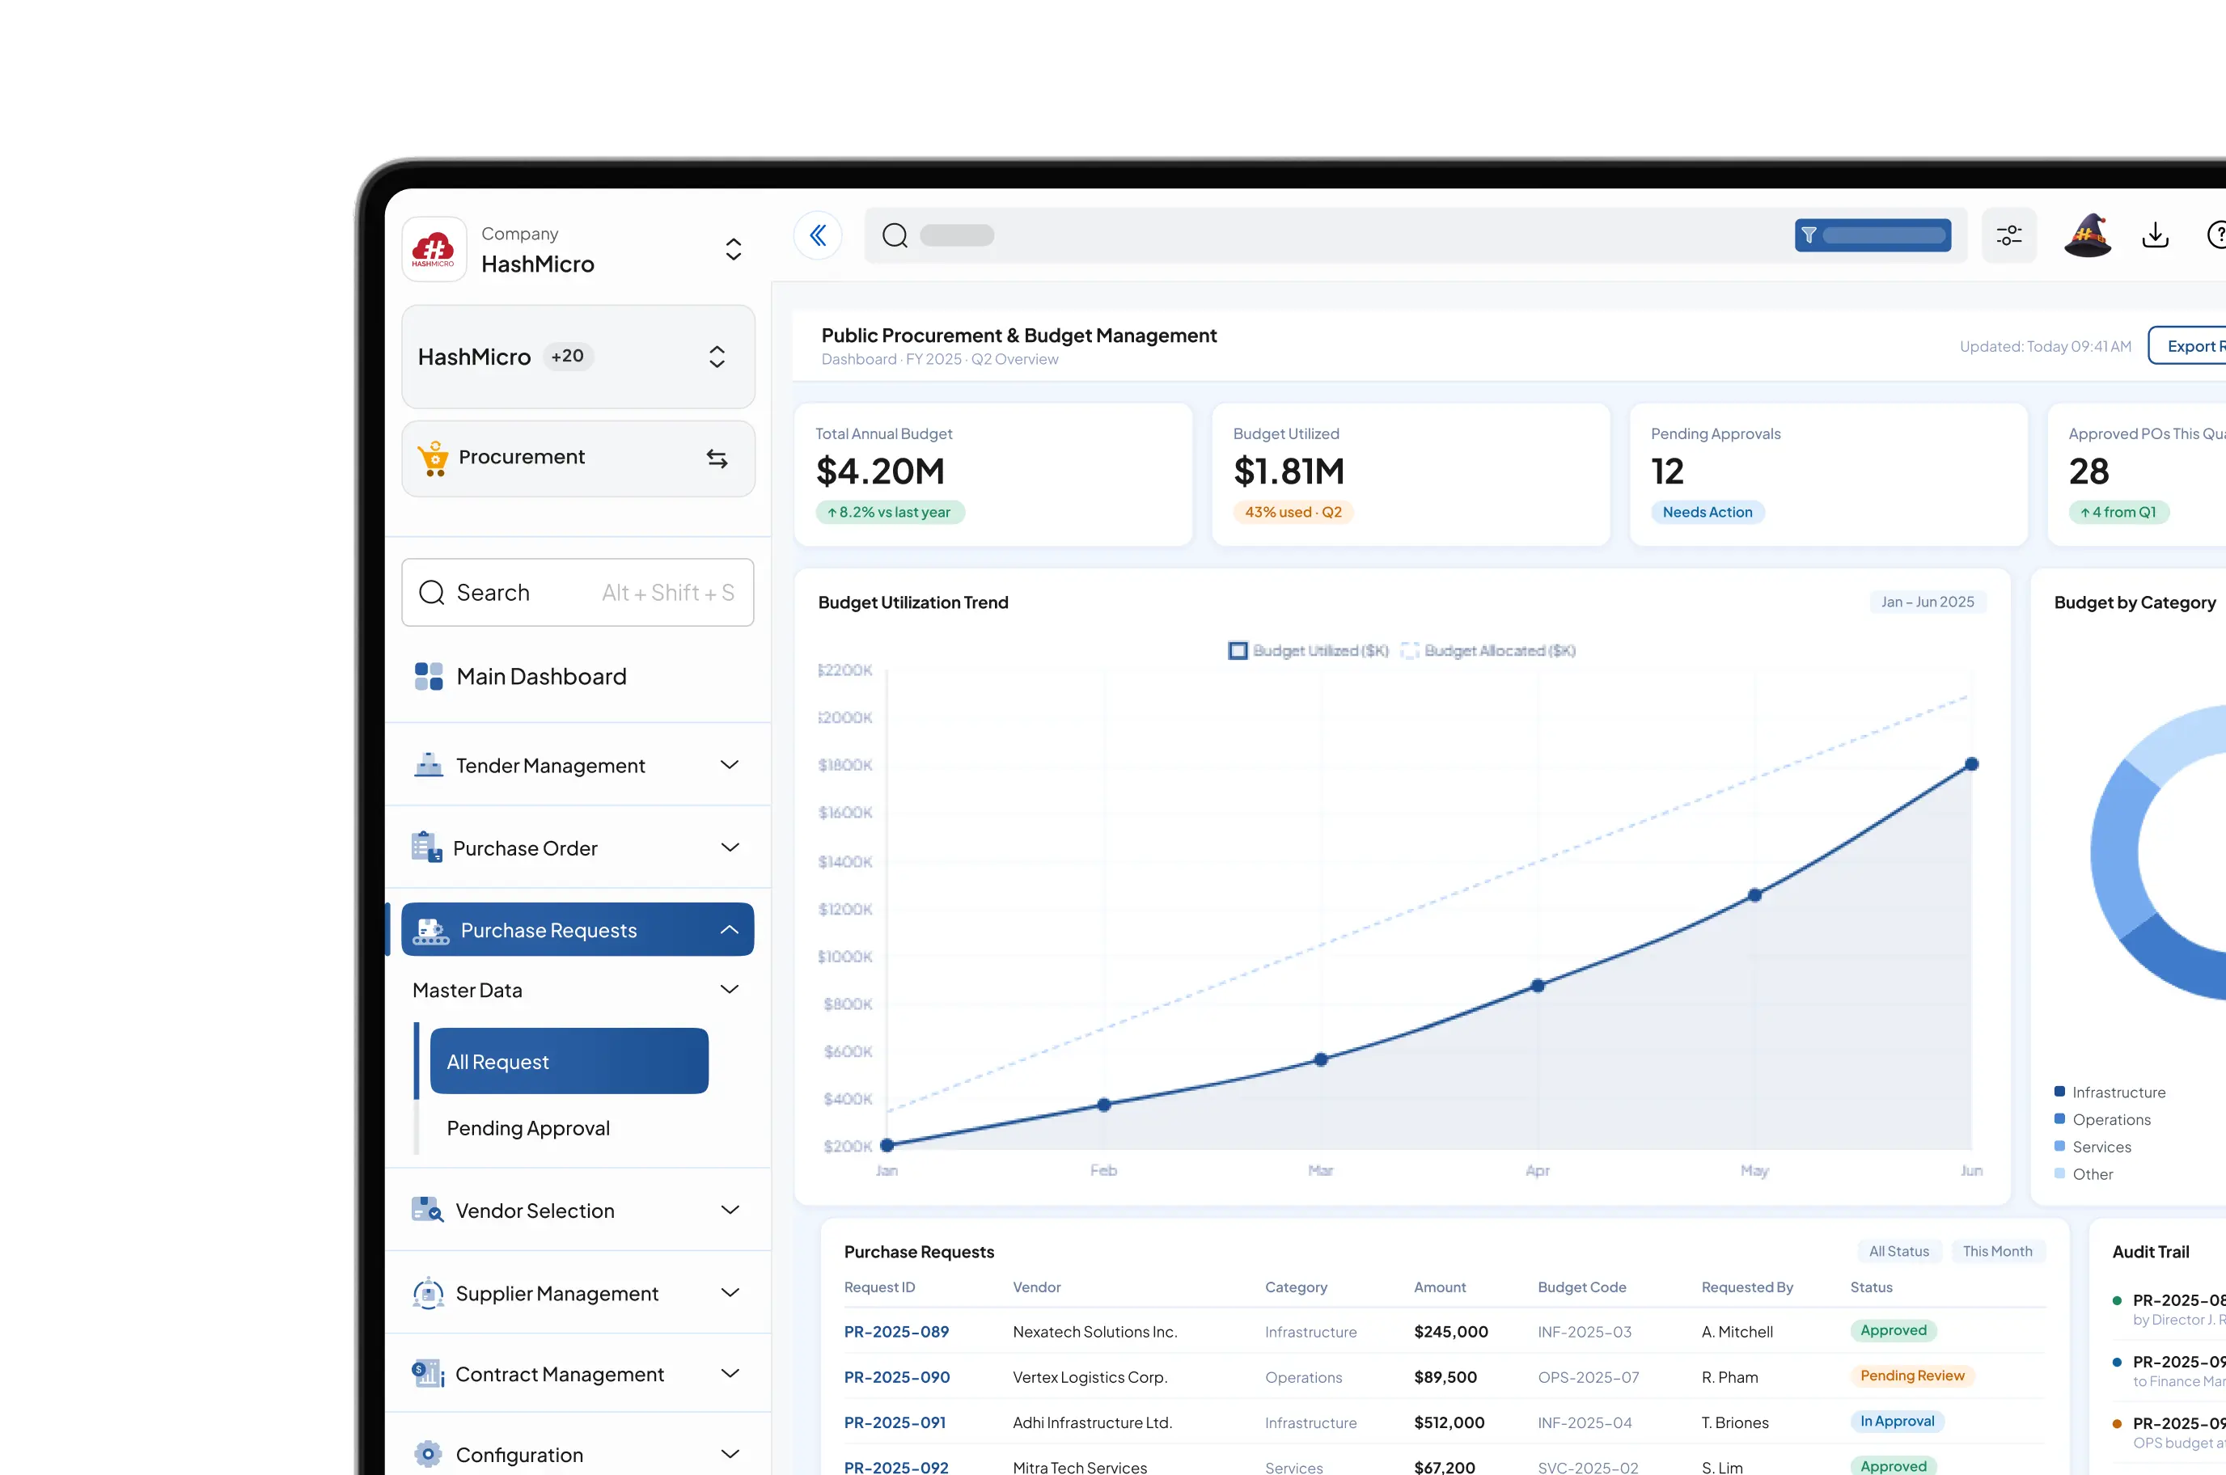The width and height of the screenshot is (2226, 1475).
Task: Select All Request submenu item
Action: 569,1061
